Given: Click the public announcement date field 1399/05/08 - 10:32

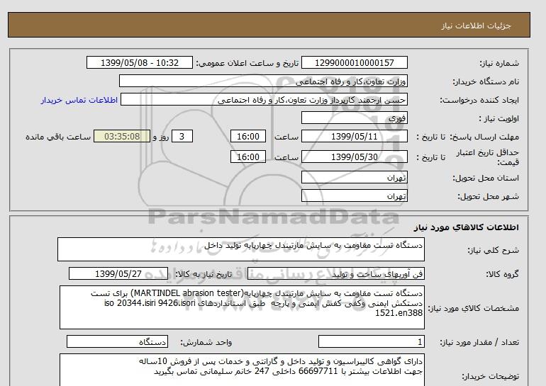Looking at the screenshot, I should [140, 63].
